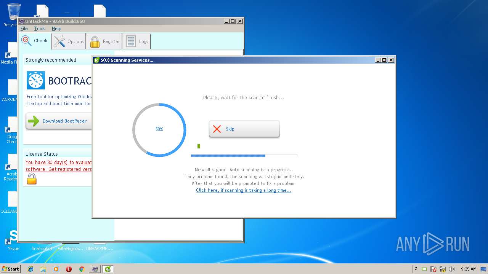The height and width of the screenshot is (274, 488).
Task: Click the circular 58% progress indicator
Action: [x=159, y=129]
